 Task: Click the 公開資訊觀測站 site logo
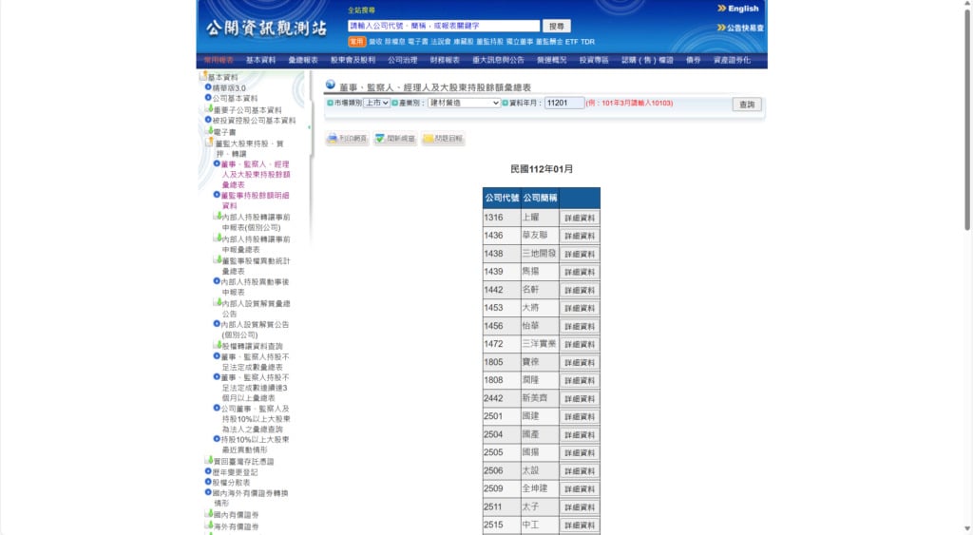(266, 28)
